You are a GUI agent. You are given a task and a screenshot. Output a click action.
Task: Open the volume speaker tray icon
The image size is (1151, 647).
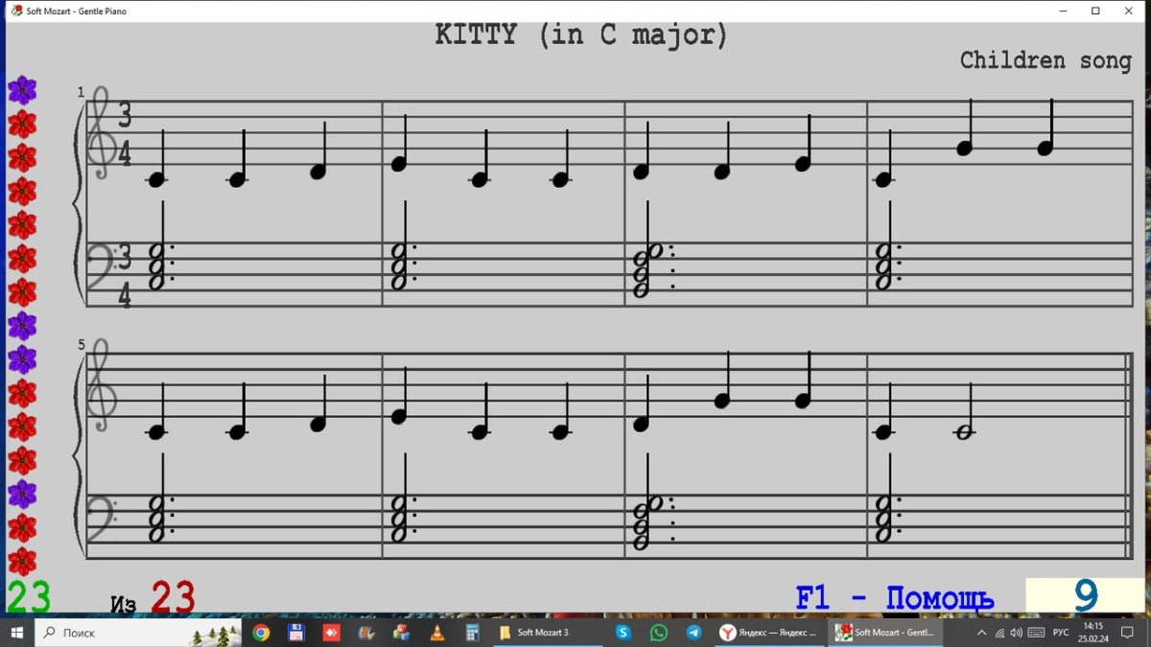(x=1016, y=633)
